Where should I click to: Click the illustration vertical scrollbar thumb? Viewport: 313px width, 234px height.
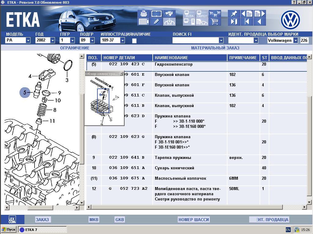click(82, 129)
